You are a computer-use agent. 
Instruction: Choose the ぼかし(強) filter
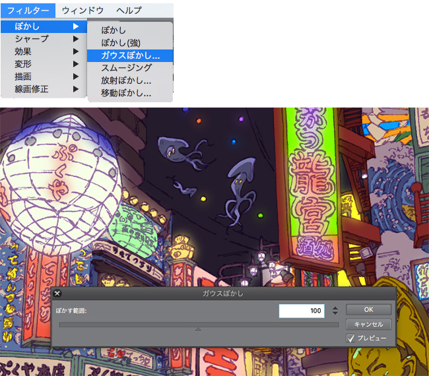pos(130,43)
